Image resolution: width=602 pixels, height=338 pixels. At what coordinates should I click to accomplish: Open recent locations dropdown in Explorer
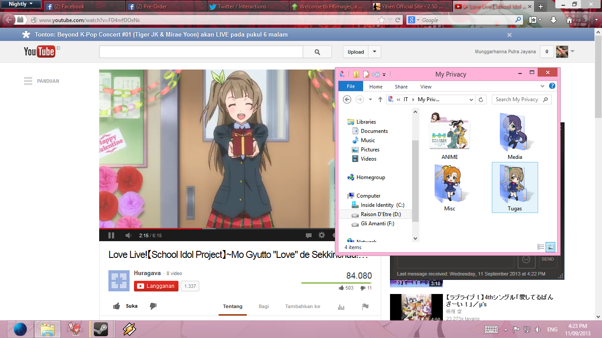pyautogui.click(x=370, y=99)
